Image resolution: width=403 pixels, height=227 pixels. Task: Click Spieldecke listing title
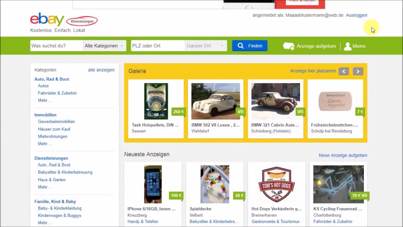pos(201,209)
